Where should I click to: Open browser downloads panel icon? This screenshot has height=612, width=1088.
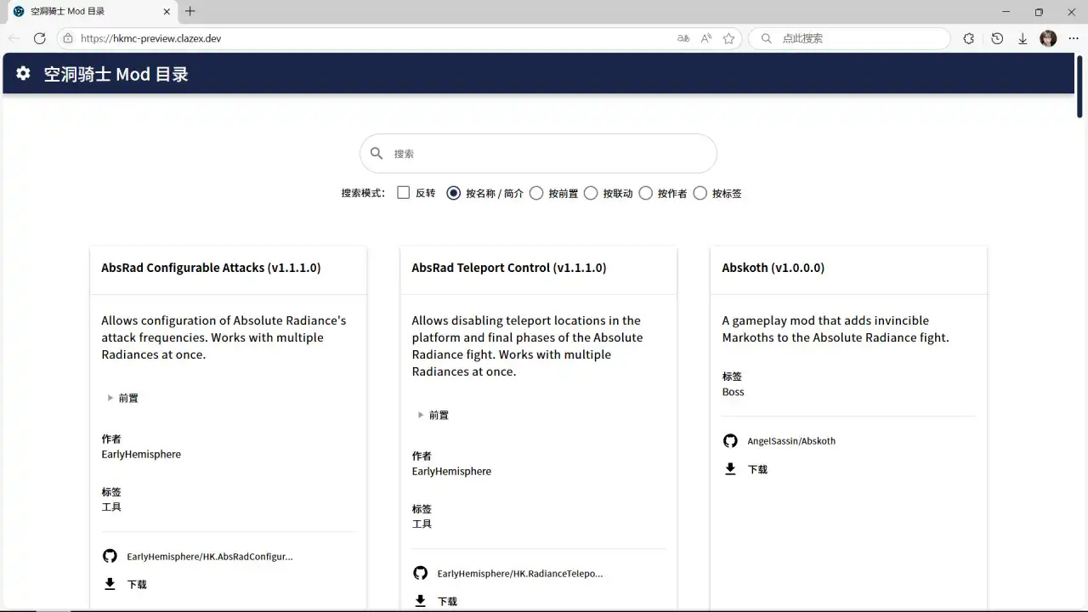pos(1023,38)
